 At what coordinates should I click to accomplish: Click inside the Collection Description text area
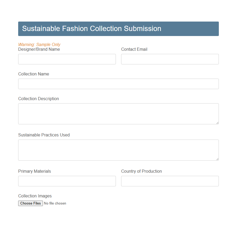click(x=118, y=113)
